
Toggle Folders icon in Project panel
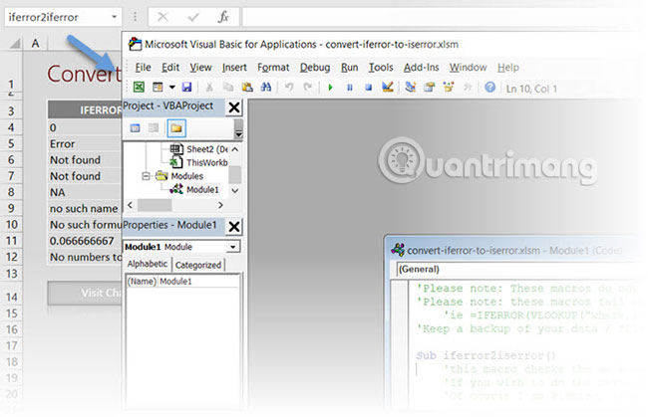(176, 128)
